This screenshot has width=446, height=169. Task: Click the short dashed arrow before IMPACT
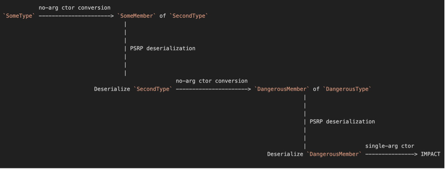tap(391, 154)
